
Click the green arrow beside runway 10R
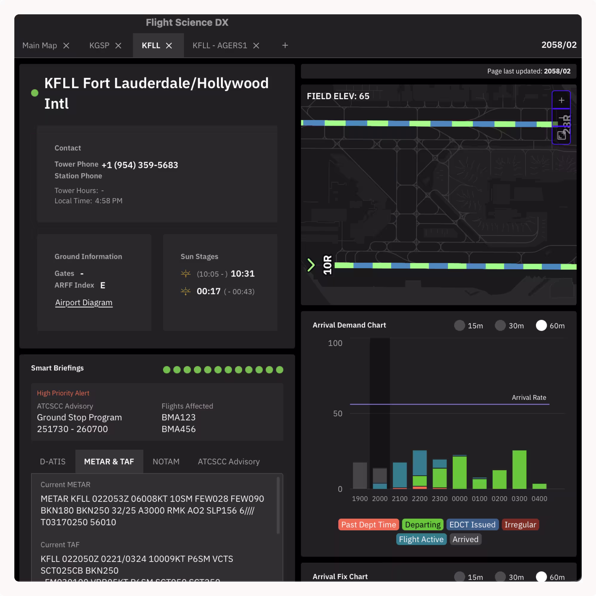click(311, 265)
